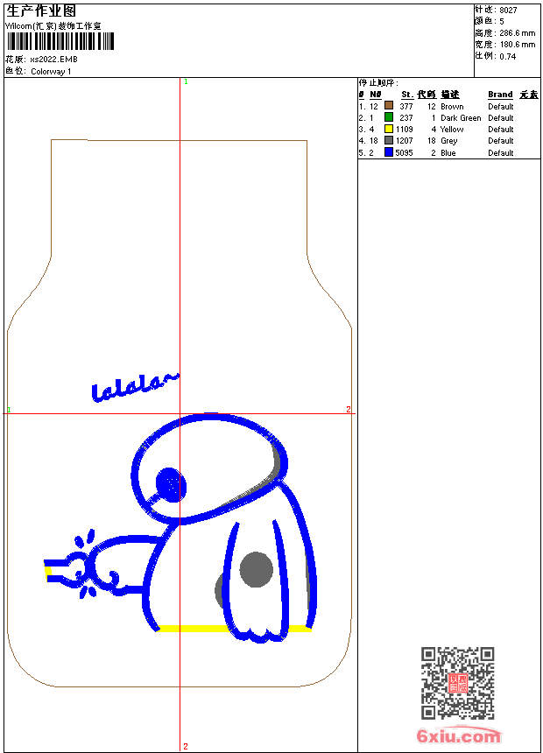Click the colour count value 5
Image resolution: width=543 pixels, height=753 pixels.
502,22
